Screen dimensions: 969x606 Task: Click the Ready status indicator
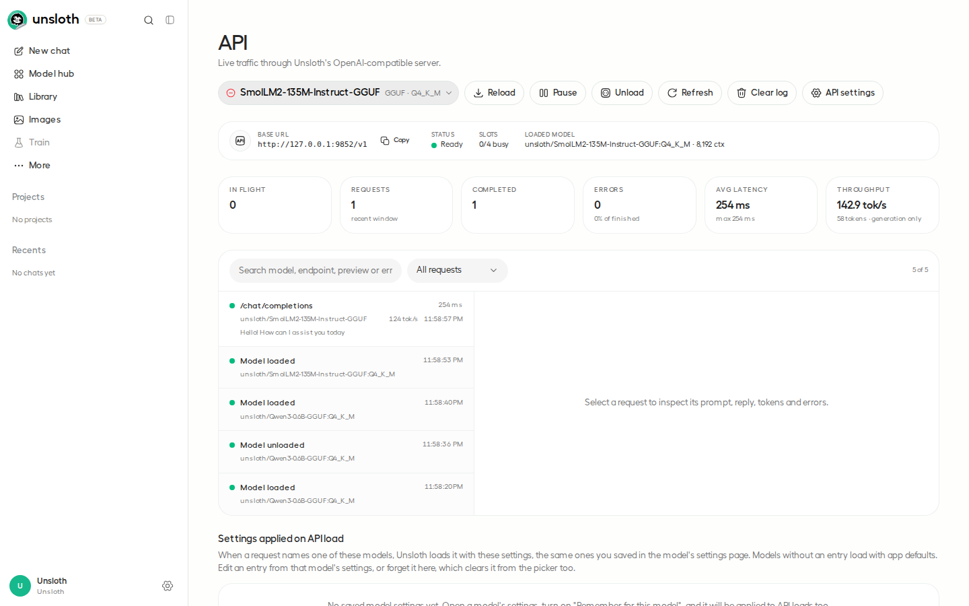(447, 144)
